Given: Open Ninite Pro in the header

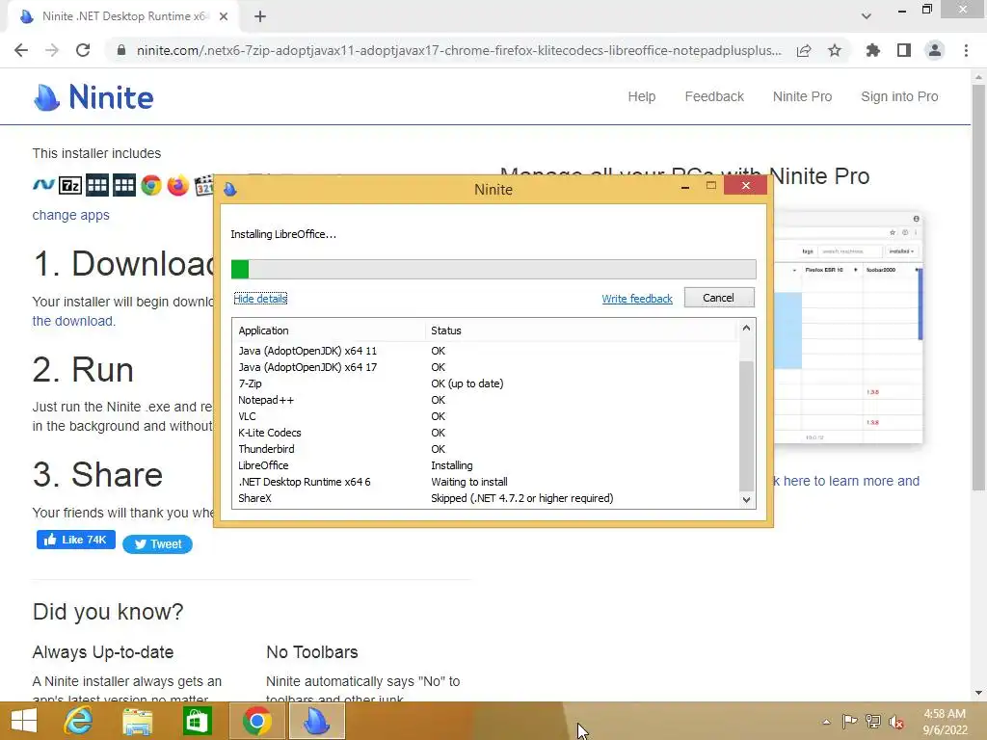Looking at the screenshot, I should [x=802, y=96].
